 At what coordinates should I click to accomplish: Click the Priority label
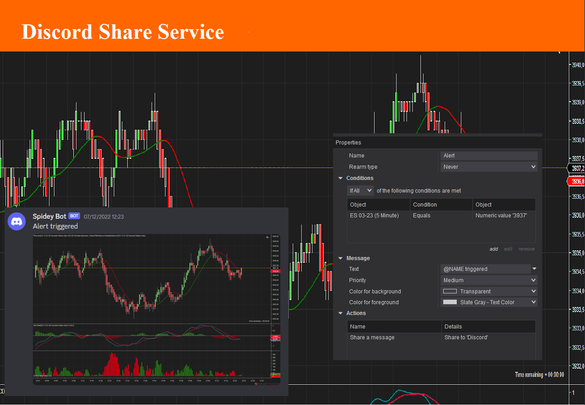(x=358, y=280)
